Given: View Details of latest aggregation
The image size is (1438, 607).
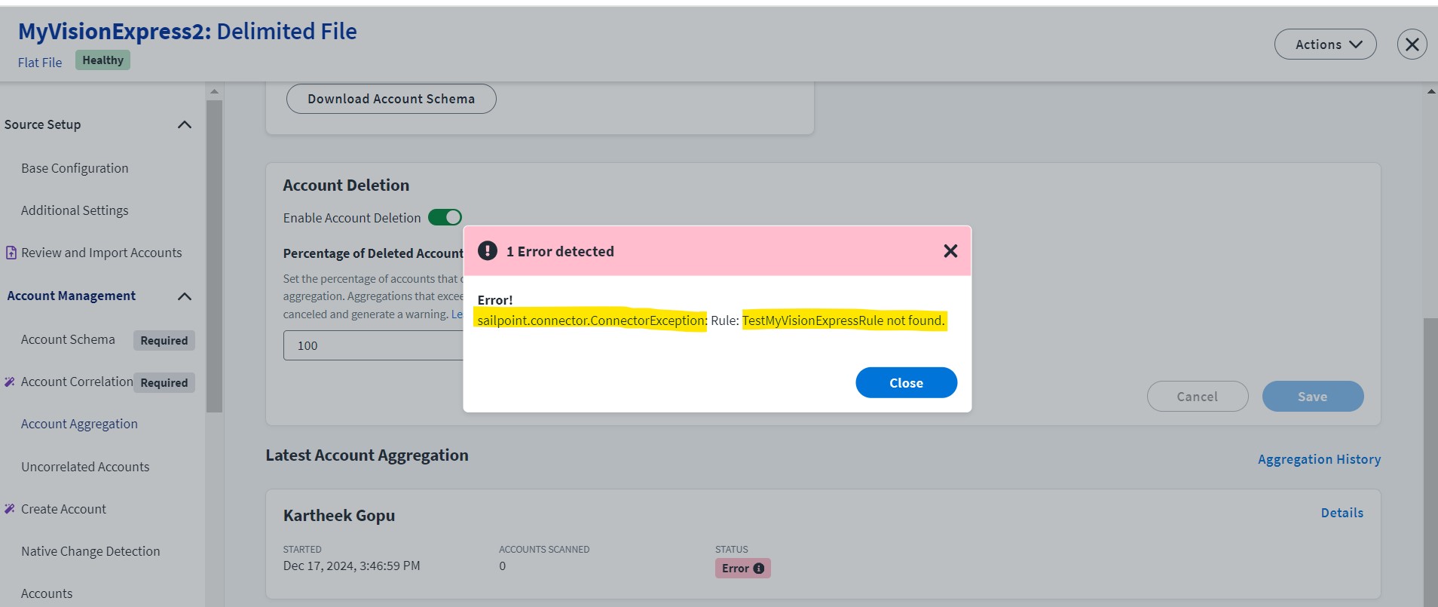Looking at the screenshot, I should click(1342, 513).
